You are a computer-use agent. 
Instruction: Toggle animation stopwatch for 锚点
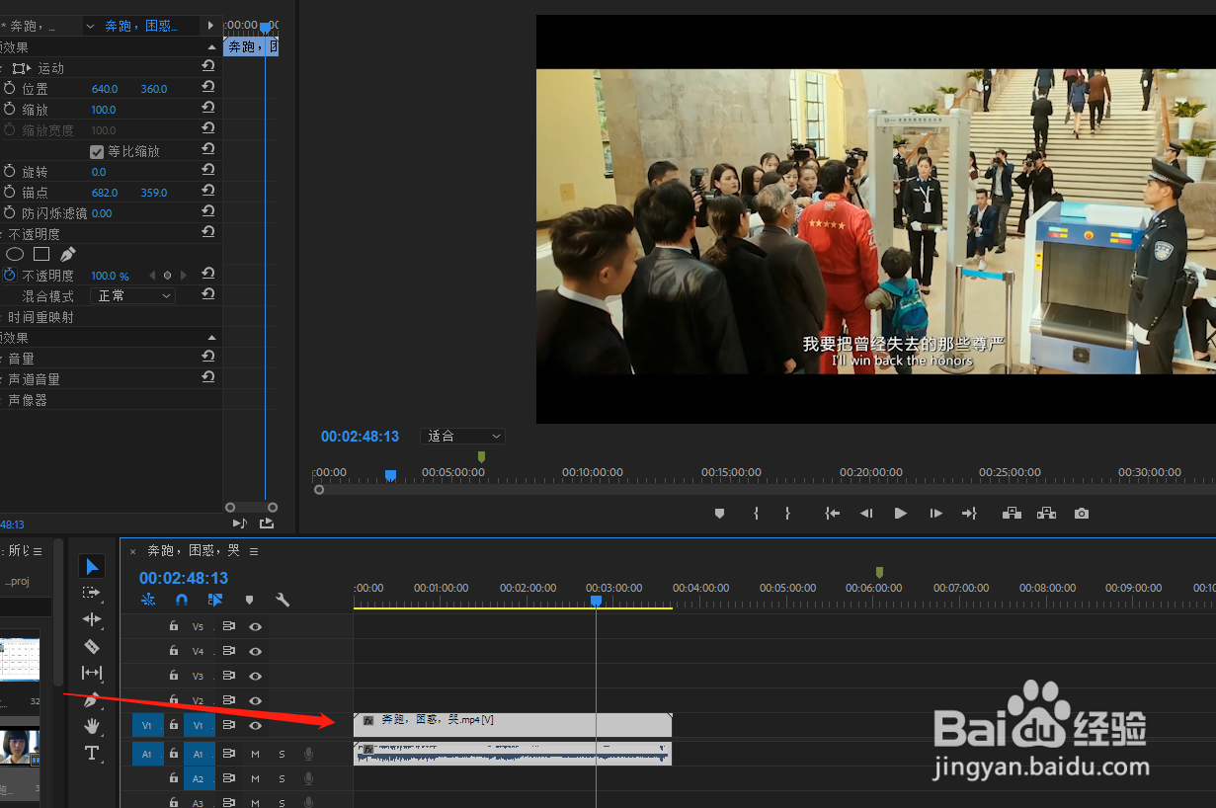[x=10, y=192]
